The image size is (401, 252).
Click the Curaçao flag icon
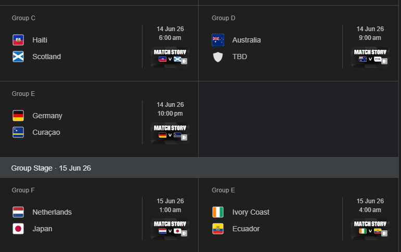point(18,132)
